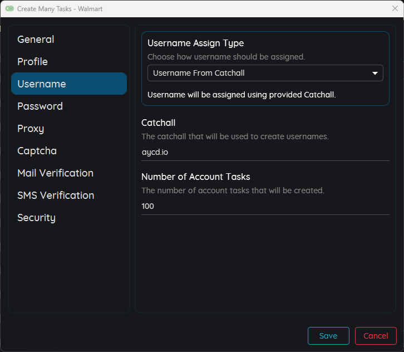Open the General settings section
The image size is (404, 352).
click(36, 40)
